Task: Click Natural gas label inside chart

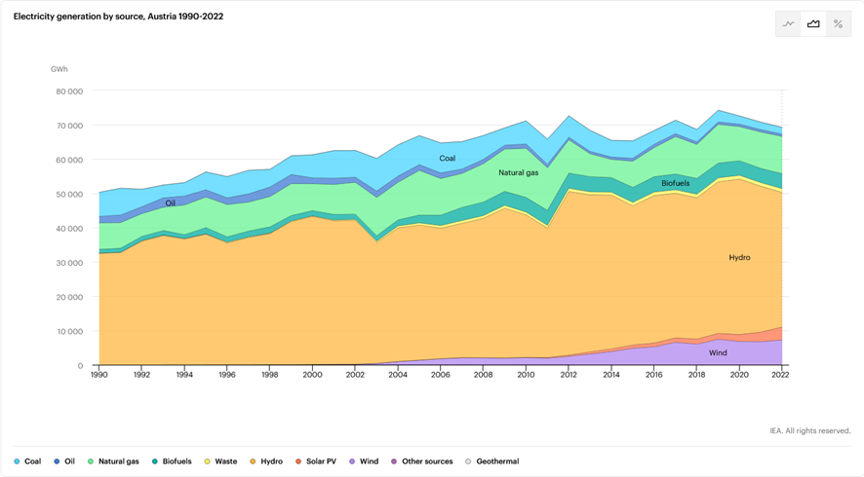Action: tap(519, 173)
